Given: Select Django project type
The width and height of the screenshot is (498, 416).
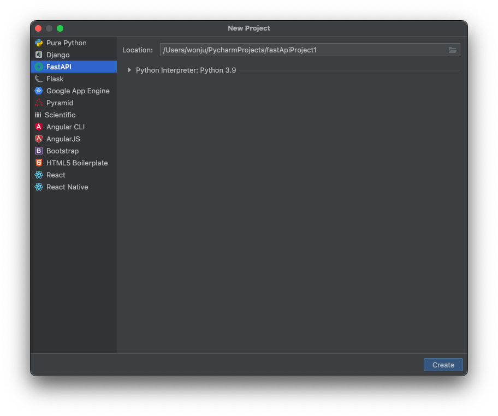Looking at the screenshot, I should (74, 55).
